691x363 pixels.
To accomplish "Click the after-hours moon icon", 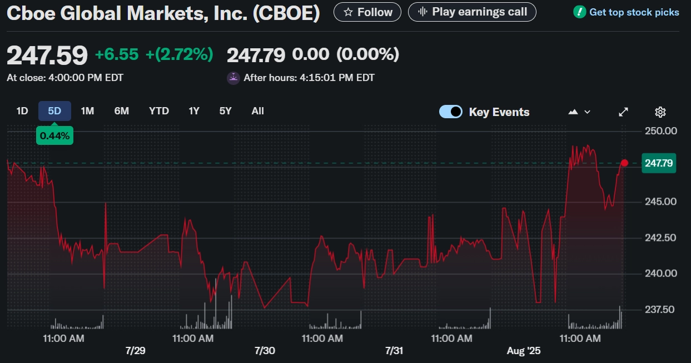I will point(233,78).
